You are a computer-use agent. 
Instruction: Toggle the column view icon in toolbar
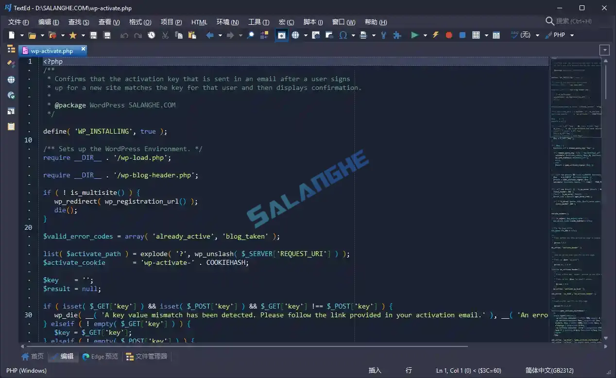496,35
